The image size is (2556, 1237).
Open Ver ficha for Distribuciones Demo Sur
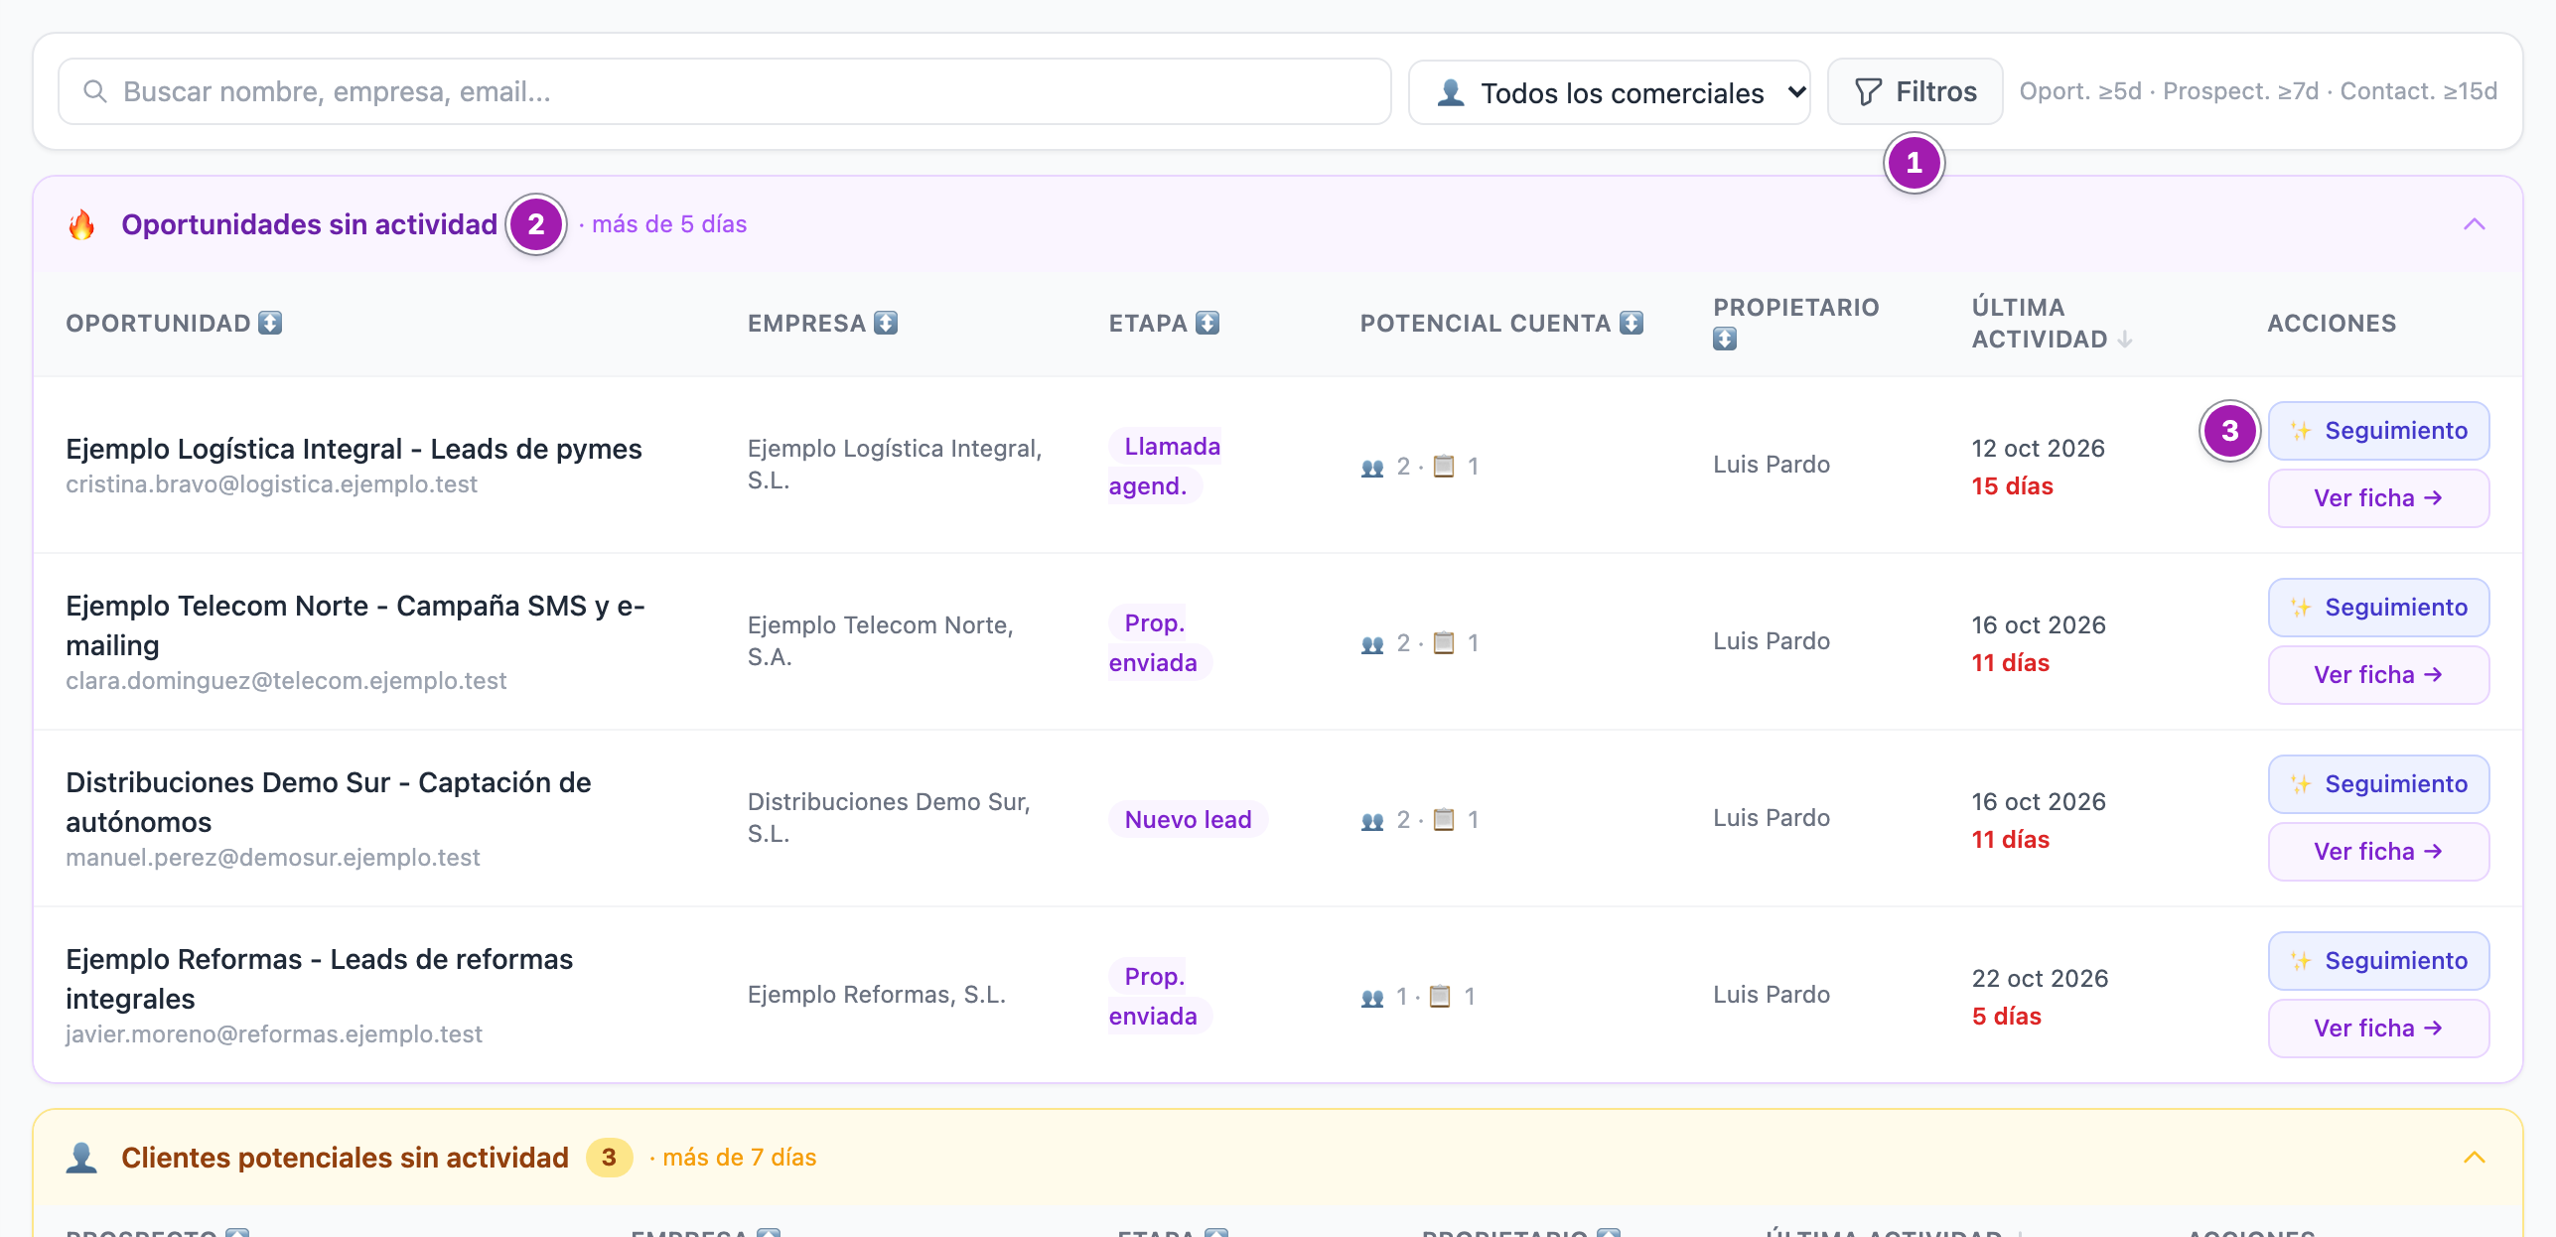2379,852
